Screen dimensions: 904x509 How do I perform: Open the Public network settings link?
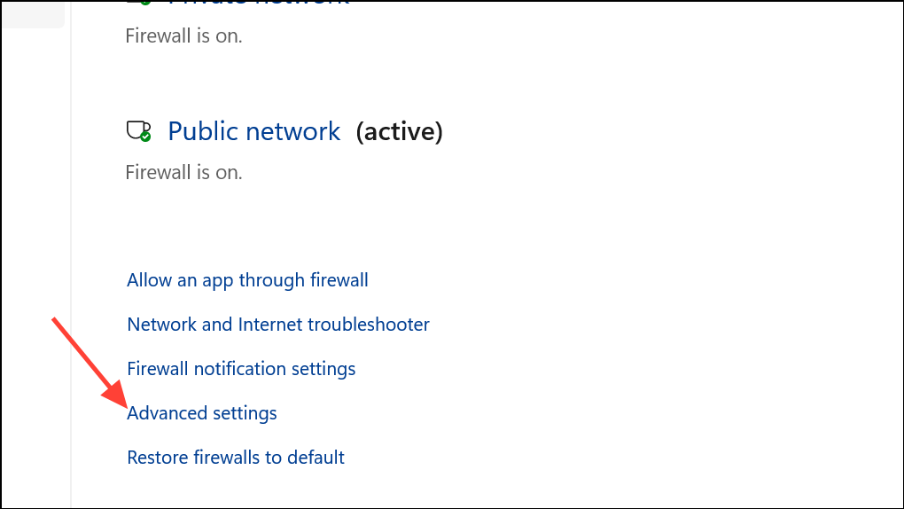click(x=253, y=131)
